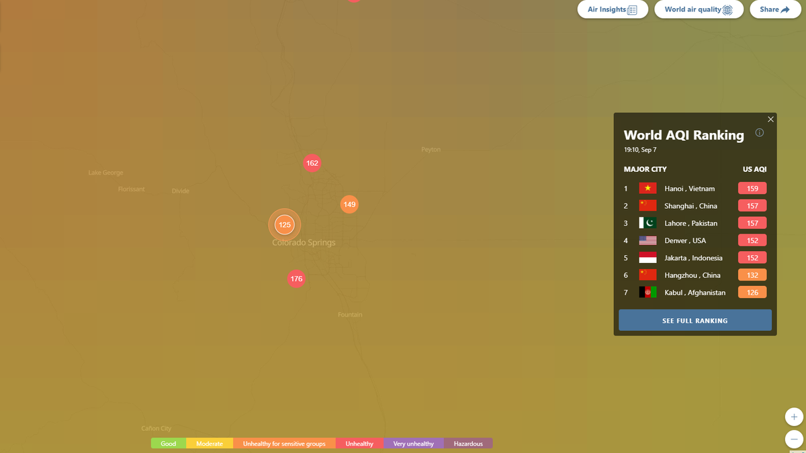Select the 176 AQI station marker

[x=296, y=279]
